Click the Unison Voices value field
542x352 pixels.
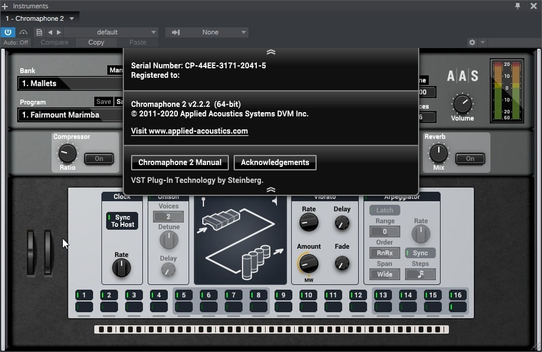click(168, 217)
